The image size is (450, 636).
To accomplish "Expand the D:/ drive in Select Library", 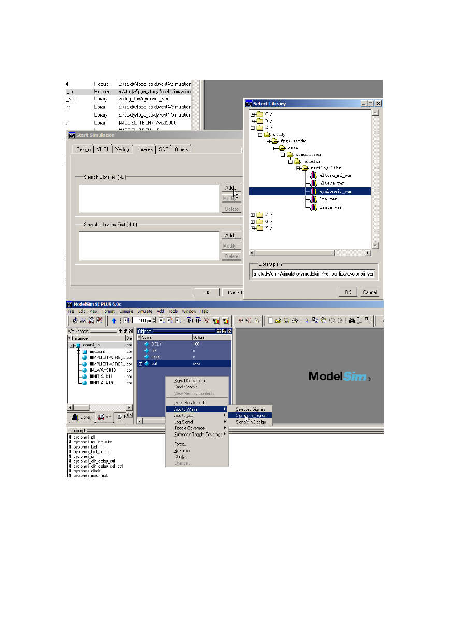I will [x=253, y=121].
